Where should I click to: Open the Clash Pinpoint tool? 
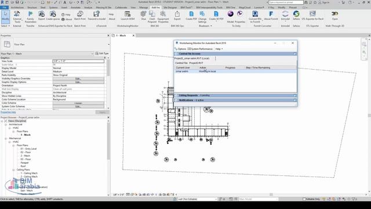click(x=152, y=16)
